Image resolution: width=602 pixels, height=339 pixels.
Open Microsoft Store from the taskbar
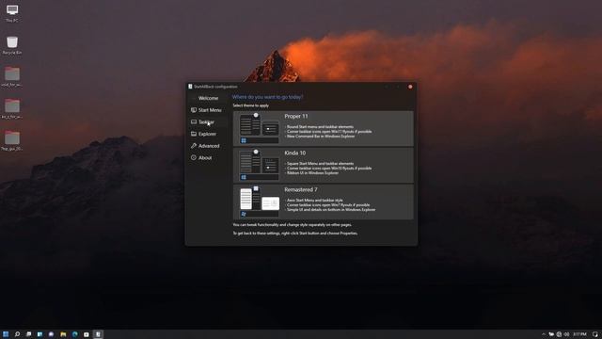click(x=87, y=334)
